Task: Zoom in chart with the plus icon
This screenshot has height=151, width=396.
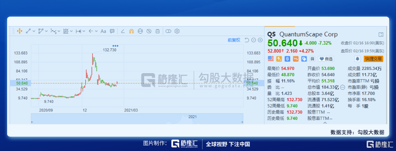Action: [x=260, y=40]
